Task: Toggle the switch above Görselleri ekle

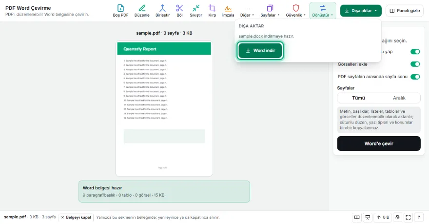Action: coord(415,51)
